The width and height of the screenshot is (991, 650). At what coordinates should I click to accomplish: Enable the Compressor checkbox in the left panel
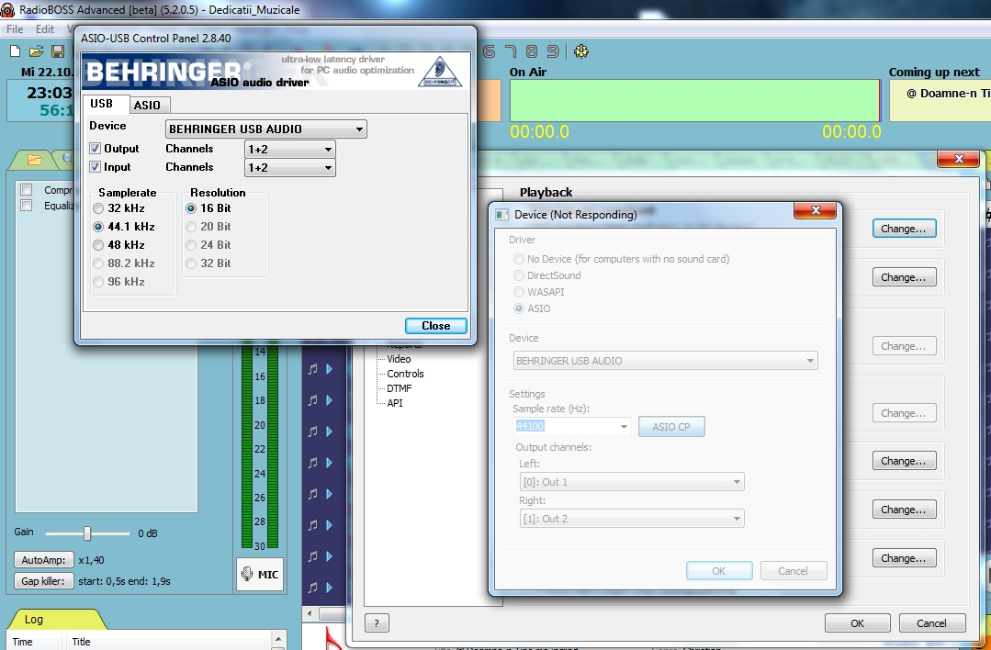pyautogui.click(x=27, y=190)
